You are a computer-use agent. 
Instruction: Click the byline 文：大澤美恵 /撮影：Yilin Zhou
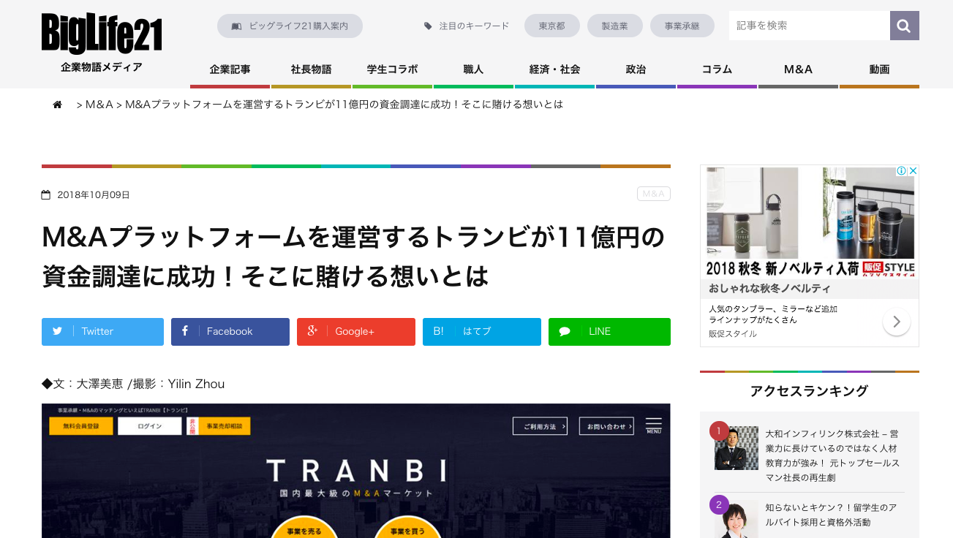pos(133,384)
